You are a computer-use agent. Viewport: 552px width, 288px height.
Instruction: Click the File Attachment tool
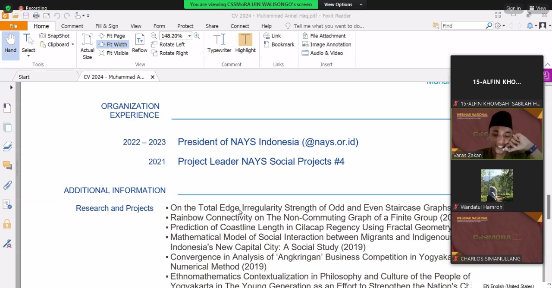[x=323, y=36]
